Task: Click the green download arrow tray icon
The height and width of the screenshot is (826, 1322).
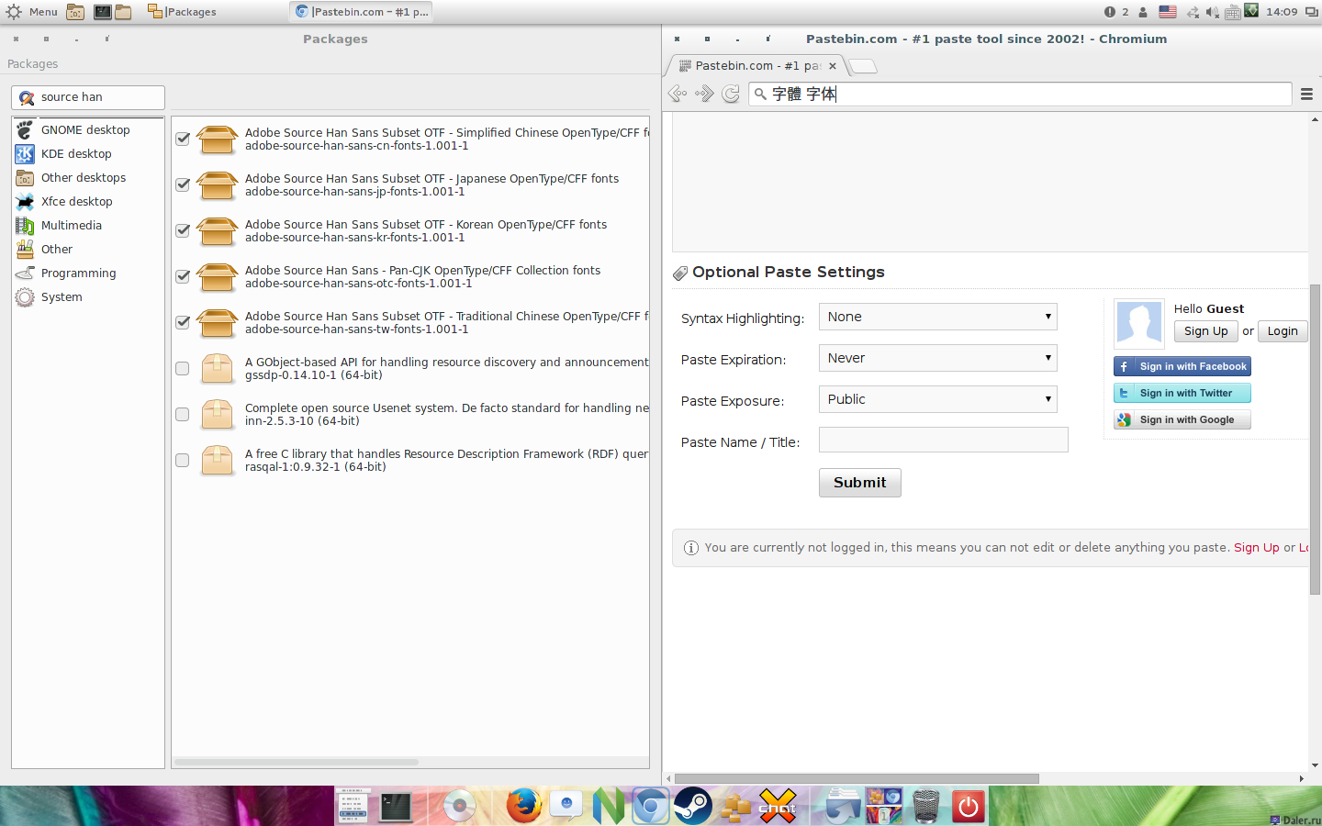Action: click(1251, 10)
